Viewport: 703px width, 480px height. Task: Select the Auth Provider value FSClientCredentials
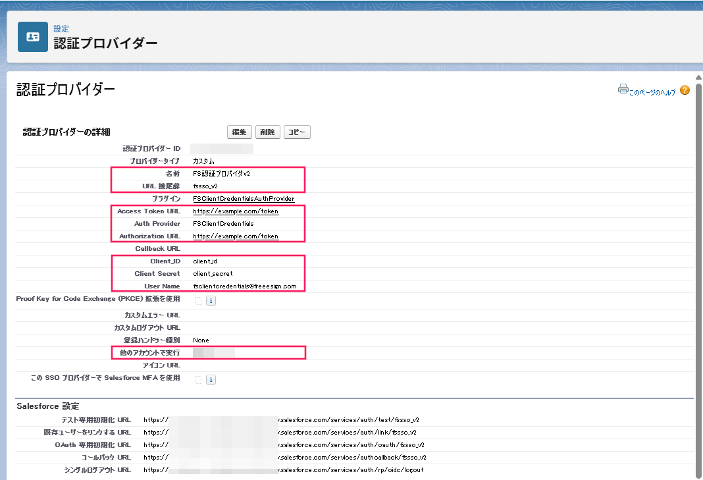click(223, 224)
